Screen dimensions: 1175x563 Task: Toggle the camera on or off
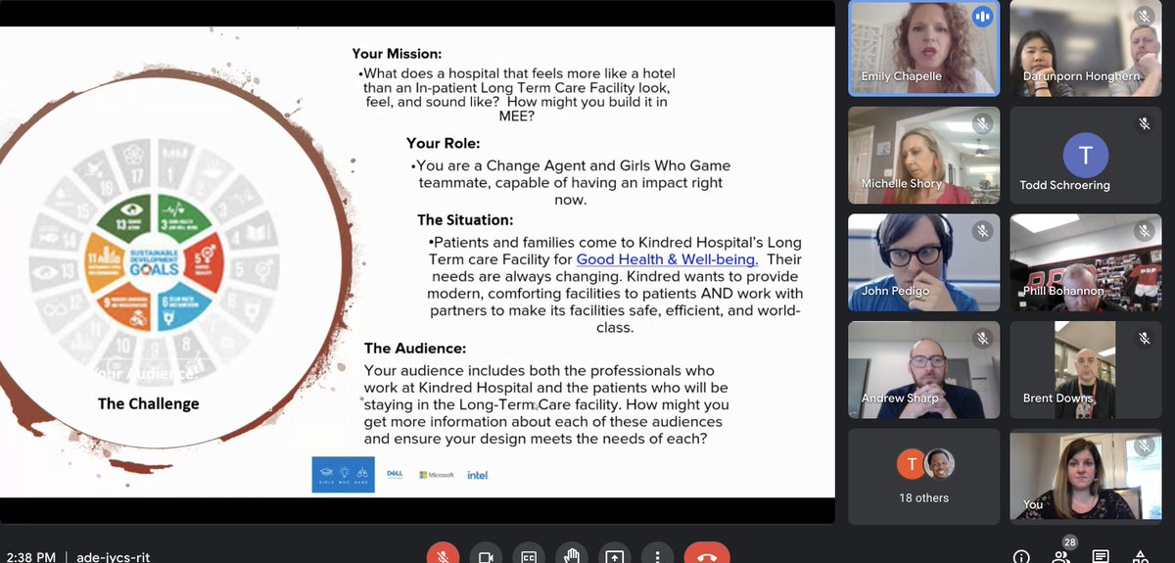486,556
